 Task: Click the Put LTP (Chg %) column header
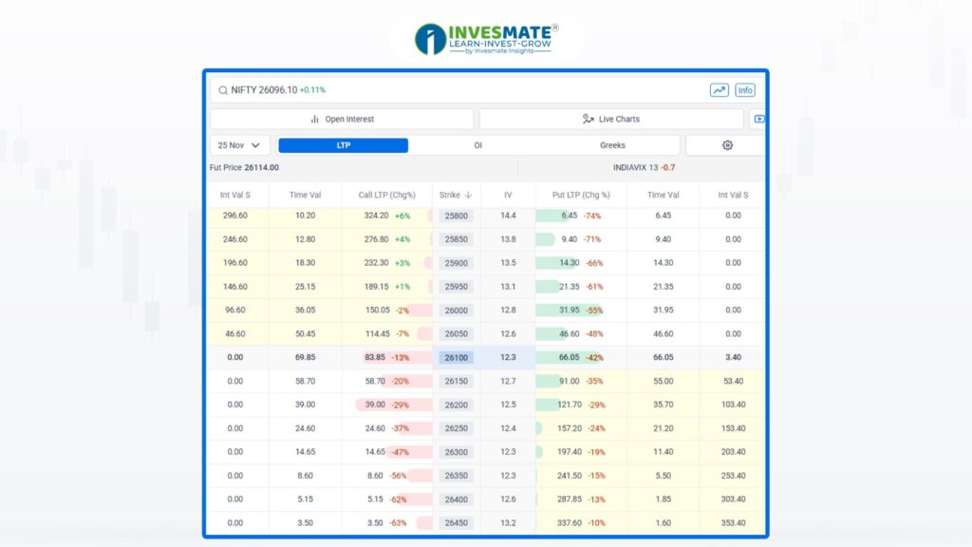click(581, 196)
